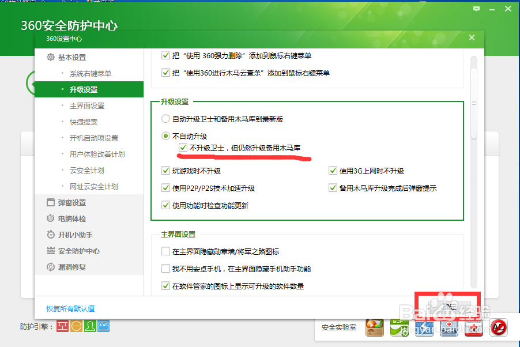The height and width of the screenshot is (347, 520).
Task: Open 开机小助手 clock icon
Action: [50, 235]
